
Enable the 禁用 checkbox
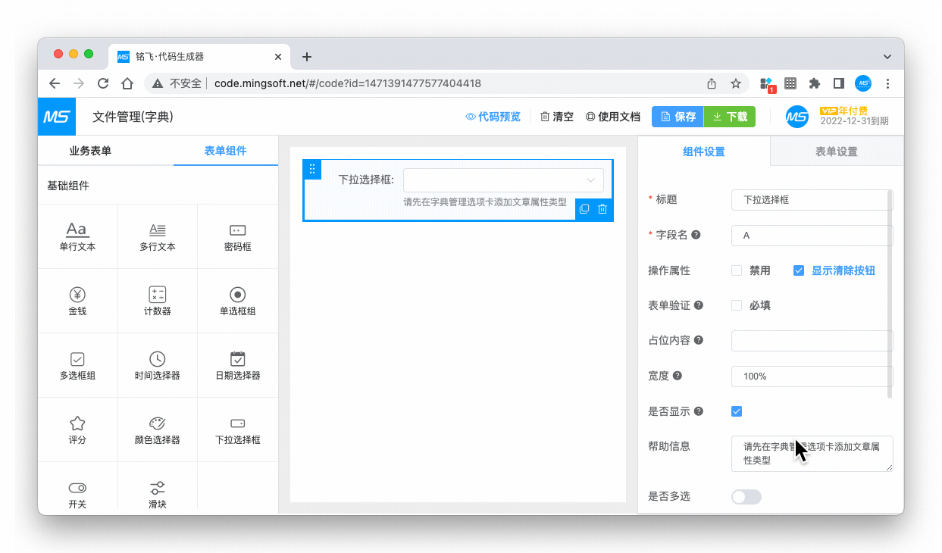pyautogui.click(x=737, y=270)
